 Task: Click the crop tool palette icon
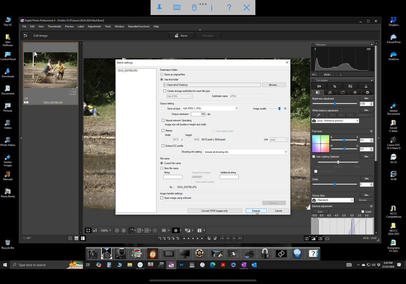(334, 86)
